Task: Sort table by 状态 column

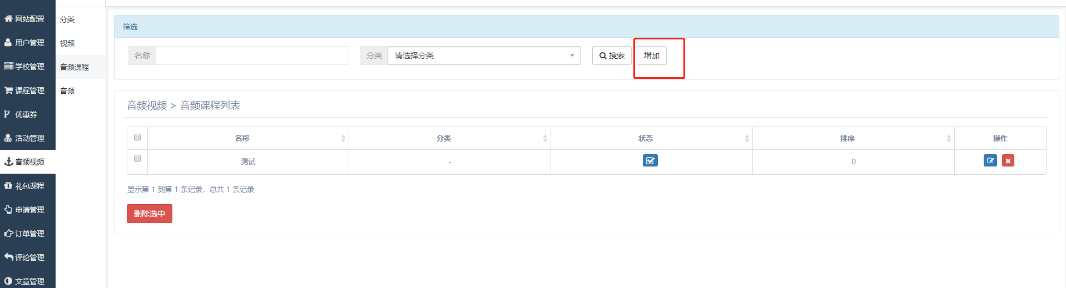Action: [x=652, y=138]
